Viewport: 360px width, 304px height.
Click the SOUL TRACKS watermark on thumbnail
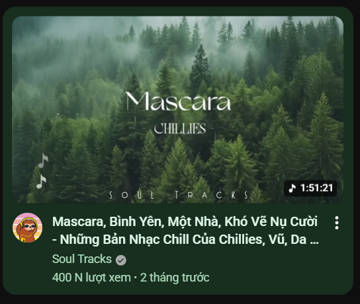[179, 195]
